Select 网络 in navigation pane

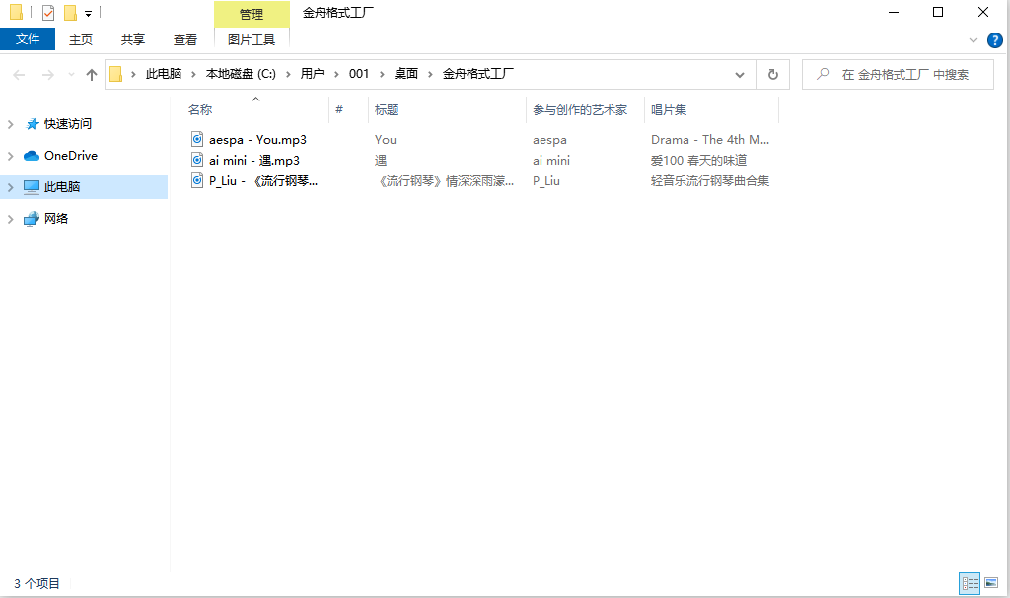click(x=56, y=218)
